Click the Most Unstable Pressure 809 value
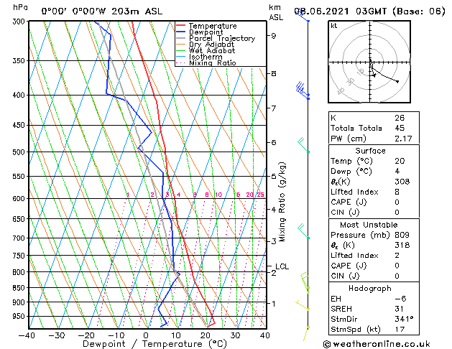This screenshot has width=452, height=349. (402, 235)
